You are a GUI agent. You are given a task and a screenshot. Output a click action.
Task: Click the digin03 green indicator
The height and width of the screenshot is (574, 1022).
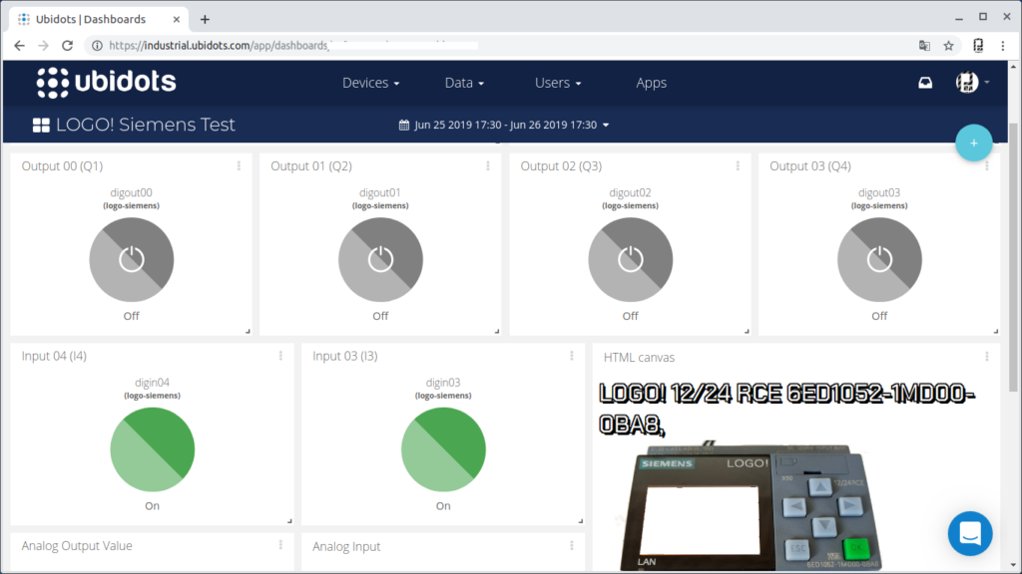point(443,449)
